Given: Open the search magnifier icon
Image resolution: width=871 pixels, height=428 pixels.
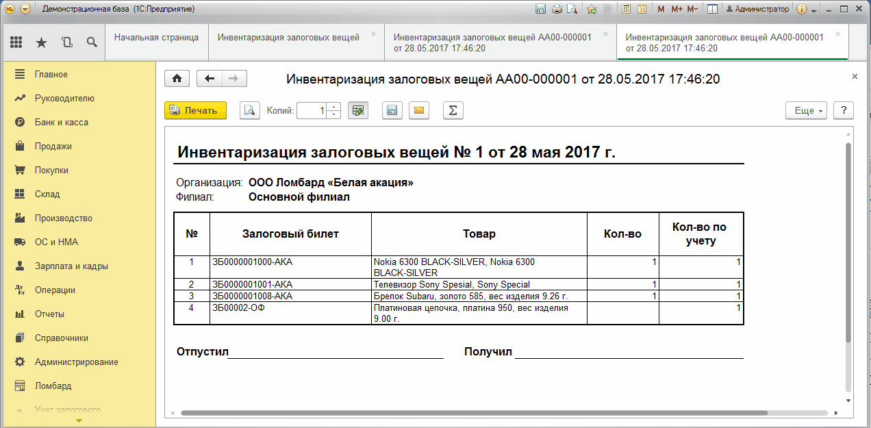Looking at the screenshot, I should [92, 42].
